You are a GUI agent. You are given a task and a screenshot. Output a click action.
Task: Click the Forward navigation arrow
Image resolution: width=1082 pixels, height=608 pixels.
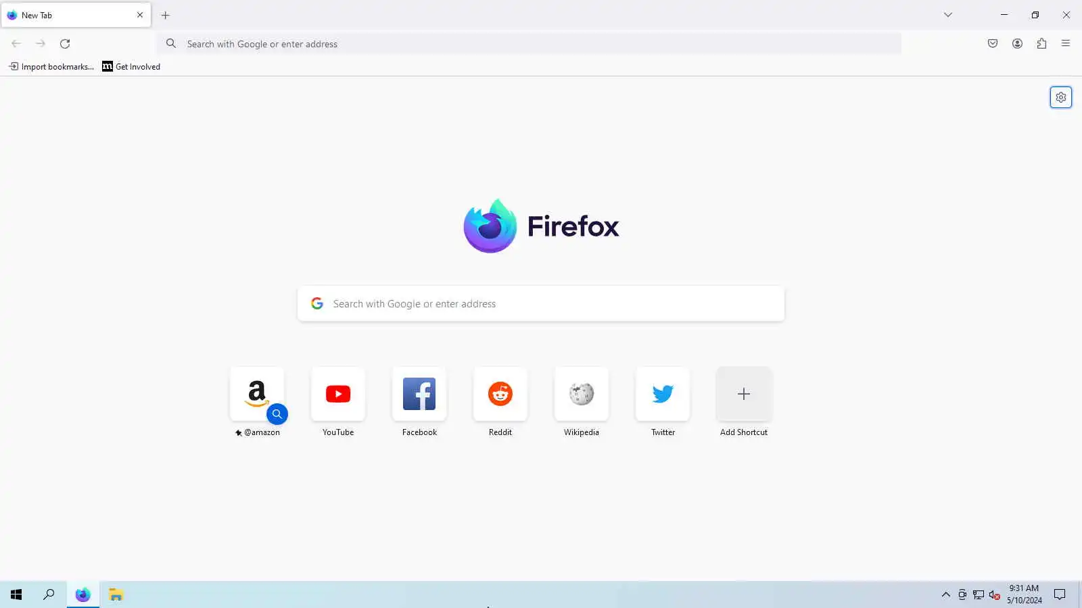click(41, 43)
